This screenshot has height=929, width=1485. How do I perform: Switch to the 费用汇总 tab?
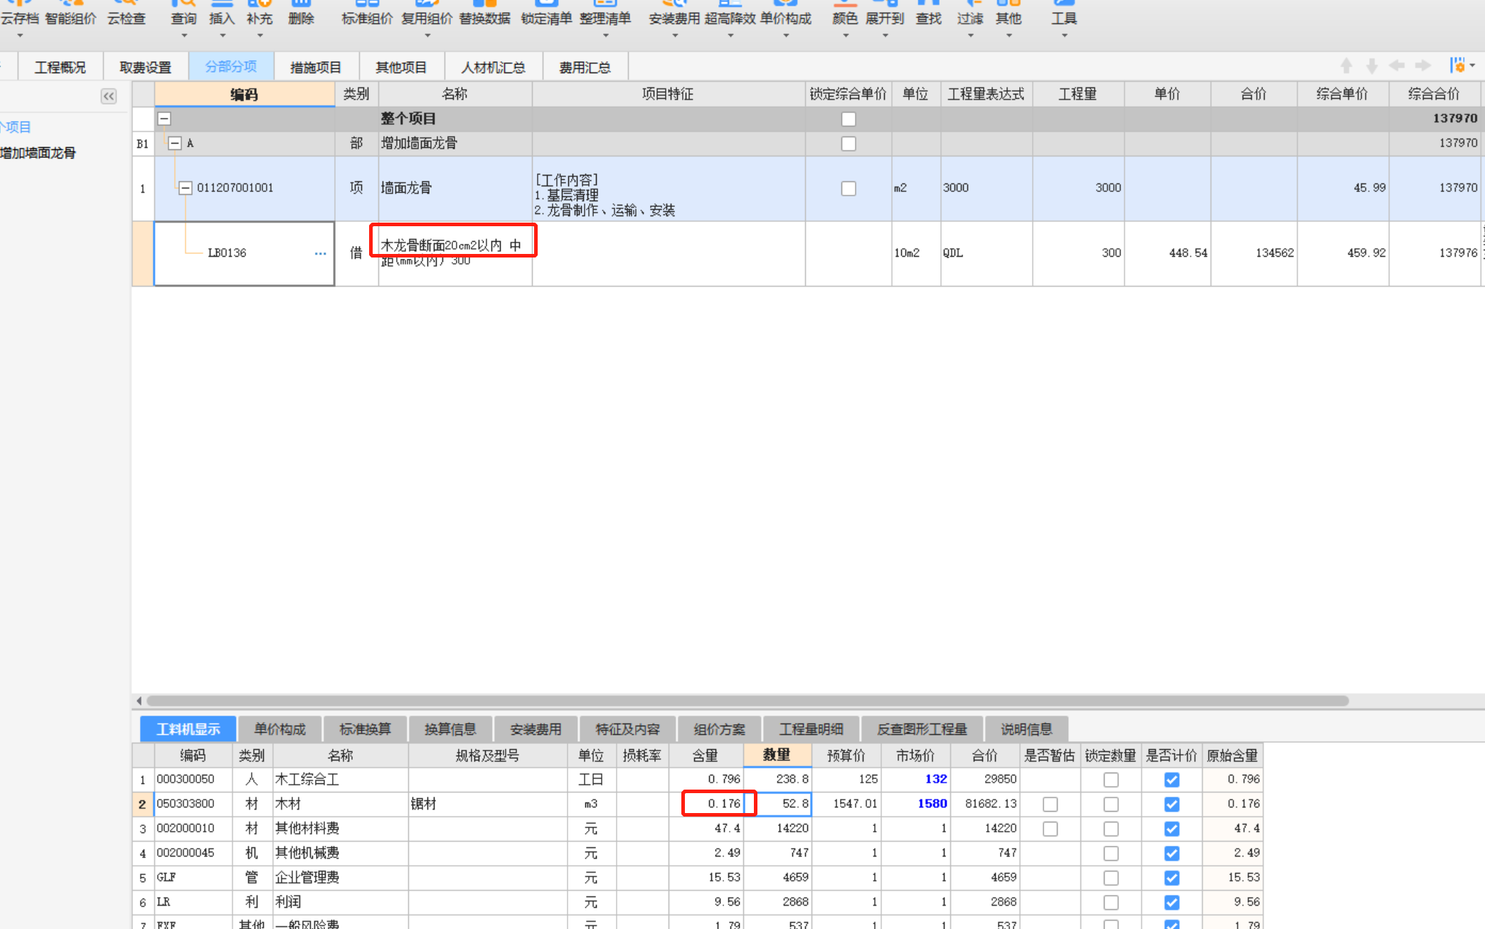pos(585,67)
